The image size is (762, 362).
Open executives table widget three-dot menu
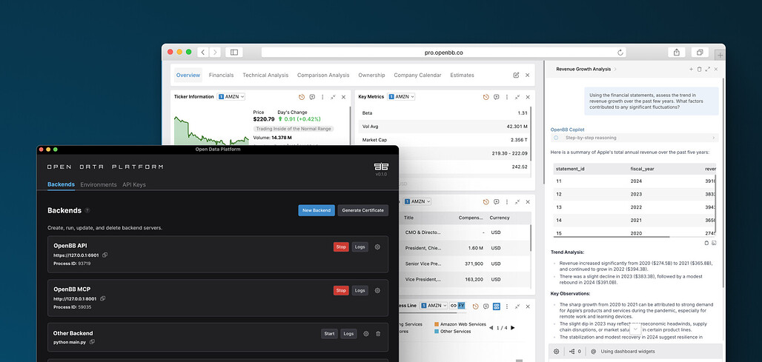point(507,202)
